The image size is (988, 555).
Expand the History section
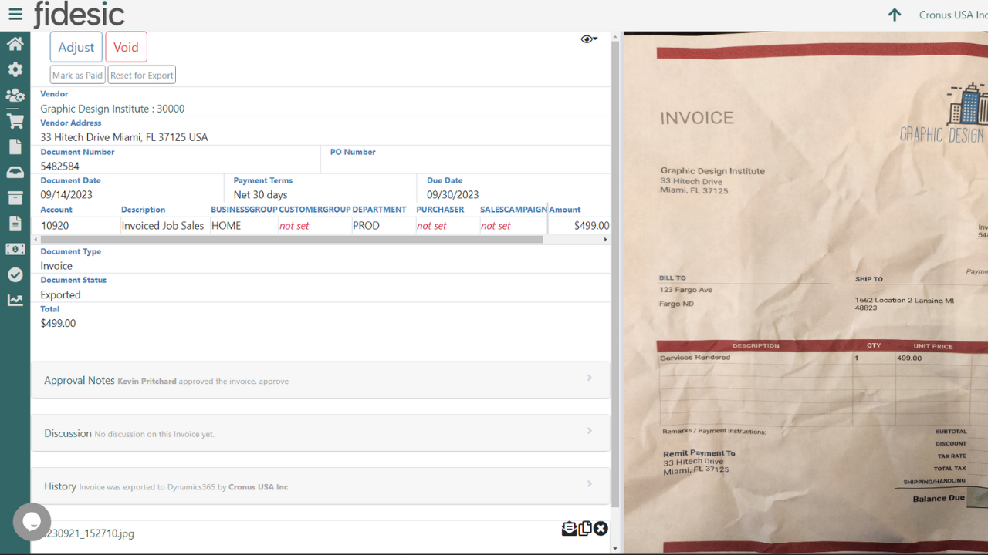pos(320,486)
